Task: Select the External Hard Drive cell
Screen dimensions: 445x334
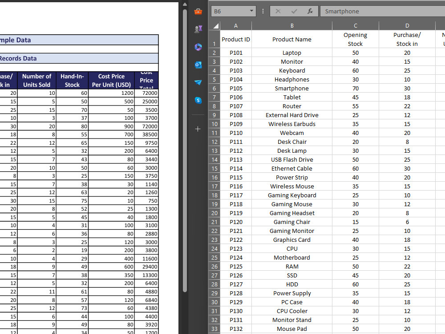Action: click(x=292, y=115)
